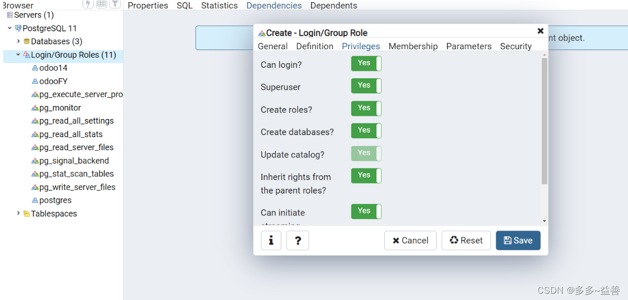Expand the Tablespaces tree node

18,213
